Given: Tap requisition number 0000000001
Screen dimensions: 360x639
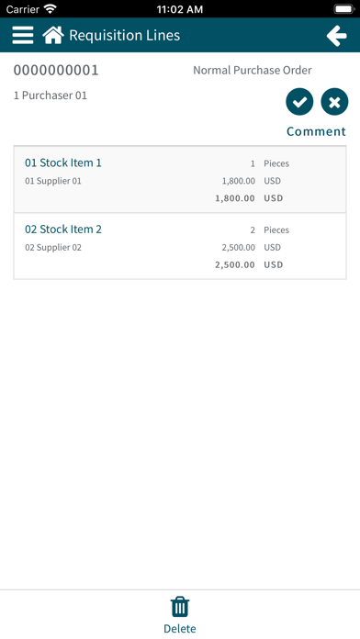Looking at the screenshot, I should (x=56, y=70).
